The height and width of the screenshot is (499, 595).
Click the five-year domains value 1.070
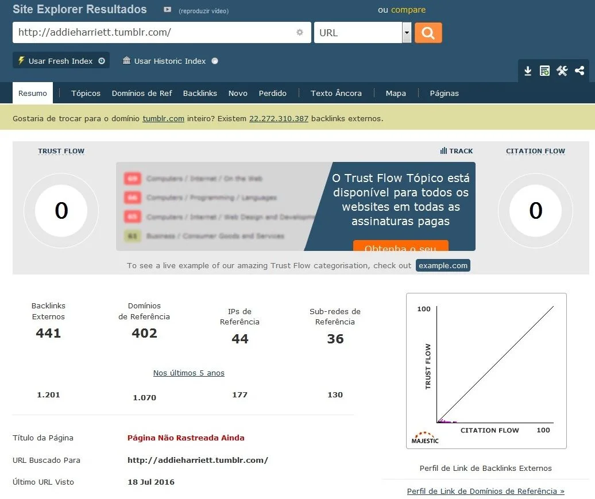[x=144, y=397]
